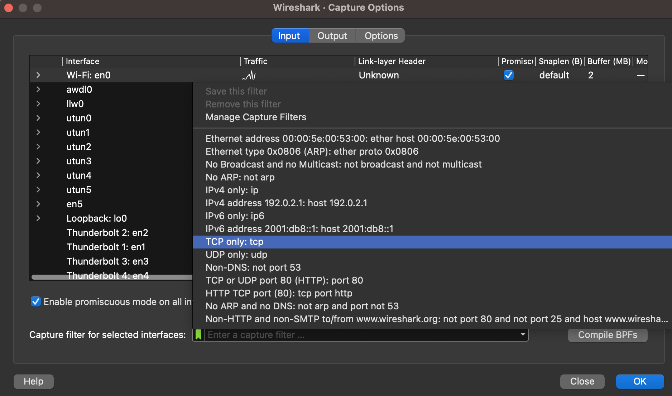Open the capture filter dropdown arrow
Screen dimensions: 672x396
[523, 335]
